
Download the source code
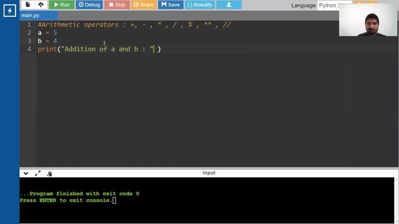point(229,4)
